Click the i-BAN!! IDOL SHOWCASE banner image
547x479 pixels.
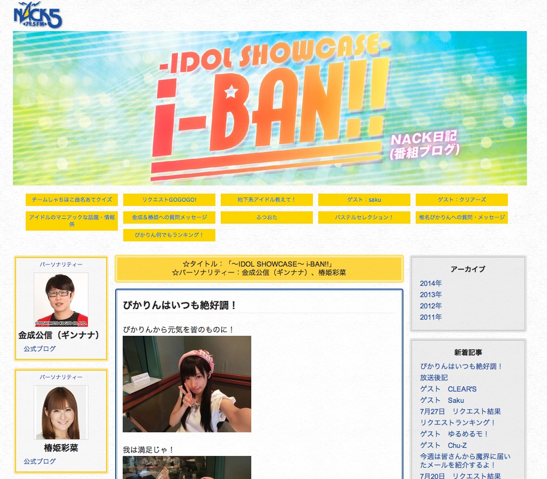tap(269, 108)
